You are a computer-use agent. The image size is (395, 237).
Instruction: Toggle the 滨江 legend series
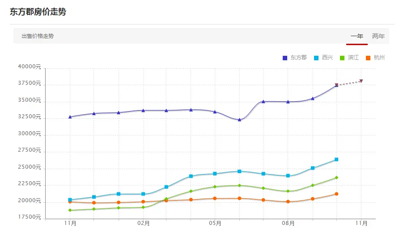[x=349, y=58]
